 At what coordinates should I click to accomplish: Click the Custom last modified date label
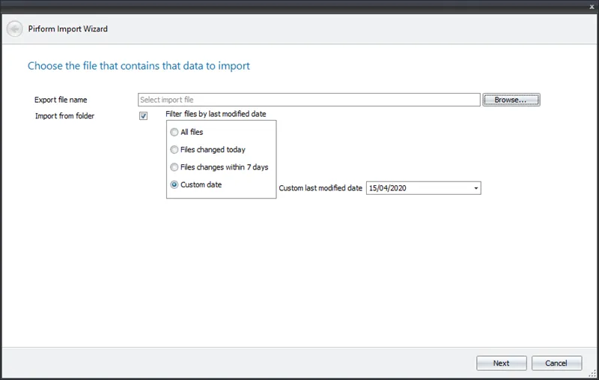(x=320, y=189)
